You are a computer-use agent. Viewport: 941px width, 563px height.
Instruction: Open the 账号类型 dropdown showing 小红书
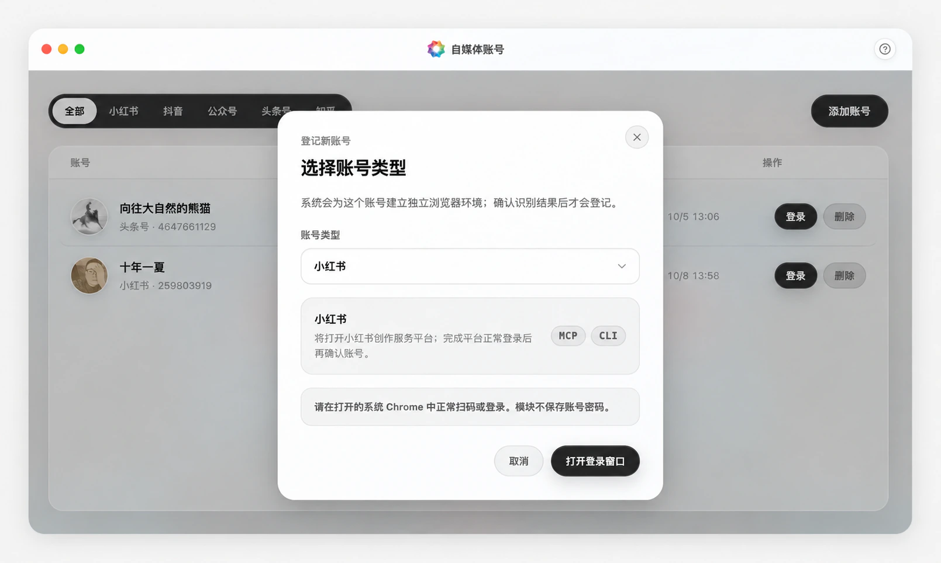click(470, 267)
